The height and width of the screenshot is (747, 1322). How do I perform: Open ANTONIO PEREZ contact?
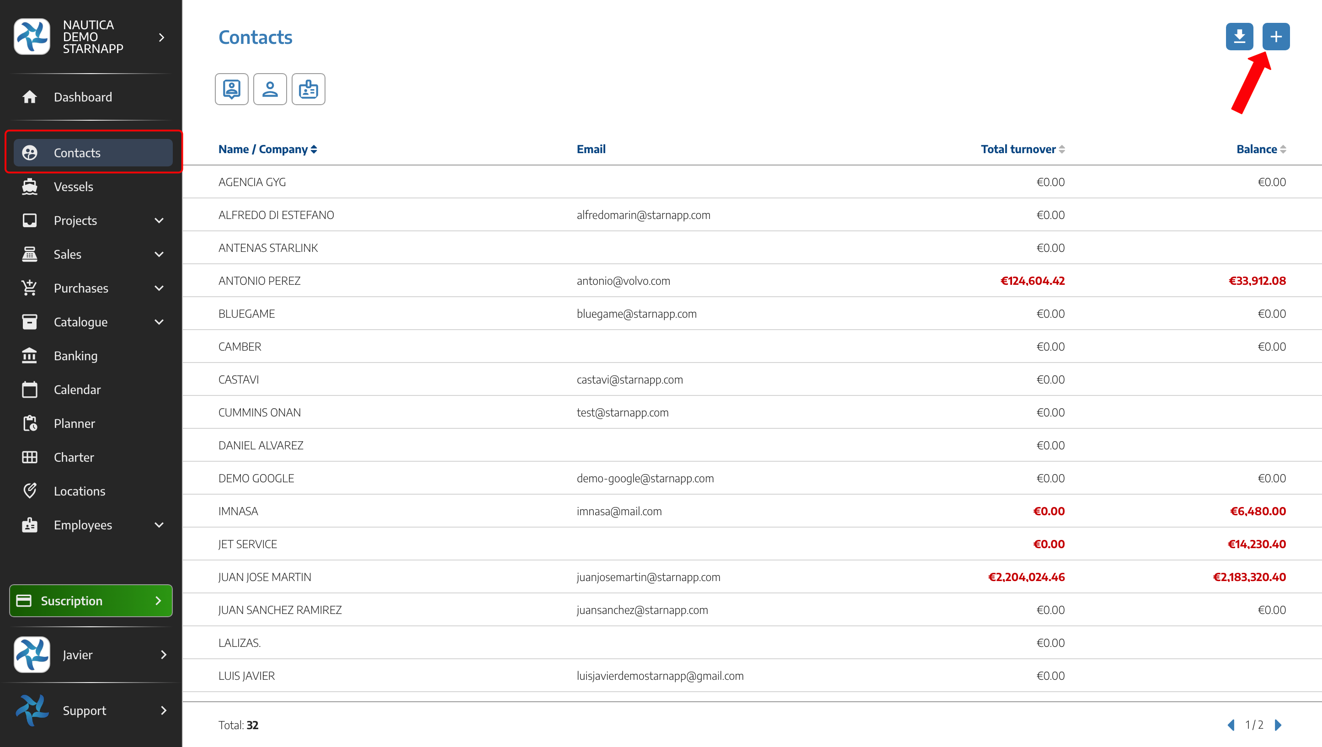click(x=259, y=281)
